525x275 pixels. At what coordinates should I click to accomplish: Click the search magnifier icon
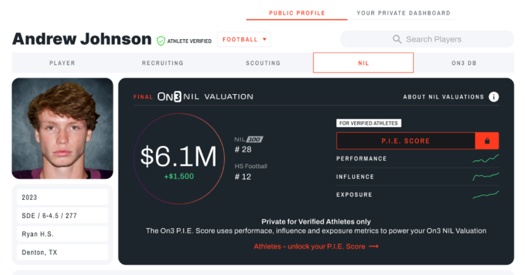tap(397, 39)
